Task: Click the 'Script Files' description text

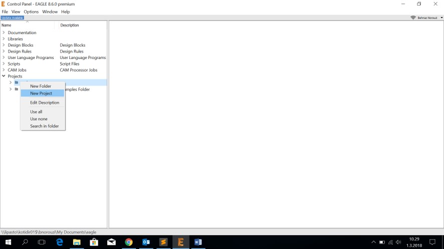Action: (69, 63)
